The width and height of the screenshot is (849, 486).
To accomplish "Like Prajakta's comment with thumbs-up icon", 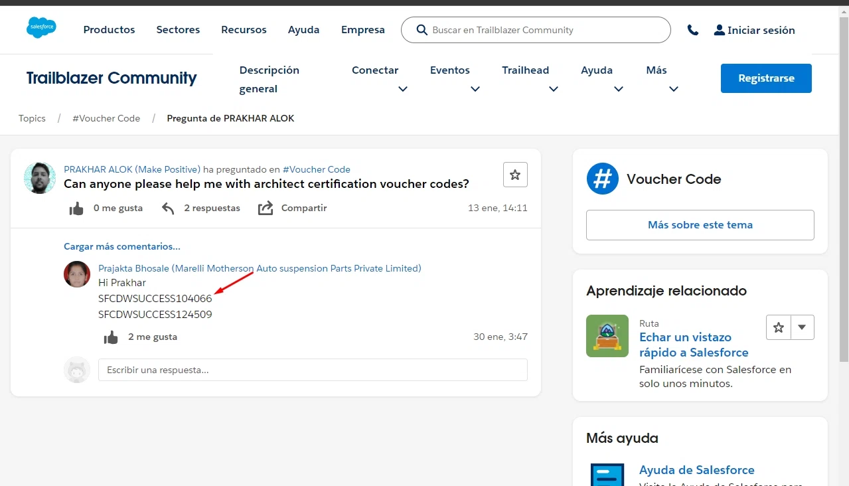I will 111,337.
